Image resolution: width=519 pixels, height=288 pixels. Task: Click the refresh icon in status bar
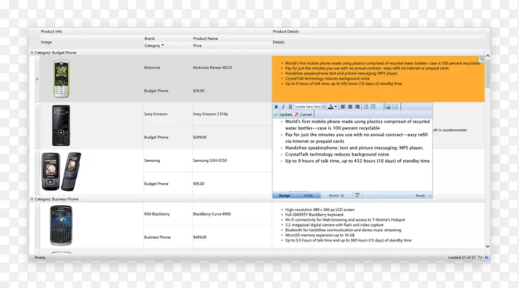(479, 258)
